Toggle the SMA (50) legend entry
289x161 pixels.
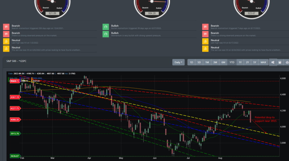(x=25, y=78)
